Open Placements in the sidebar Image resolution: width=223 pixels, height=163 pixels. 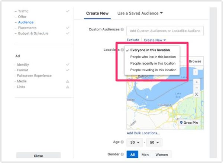[x=27, y=28]
